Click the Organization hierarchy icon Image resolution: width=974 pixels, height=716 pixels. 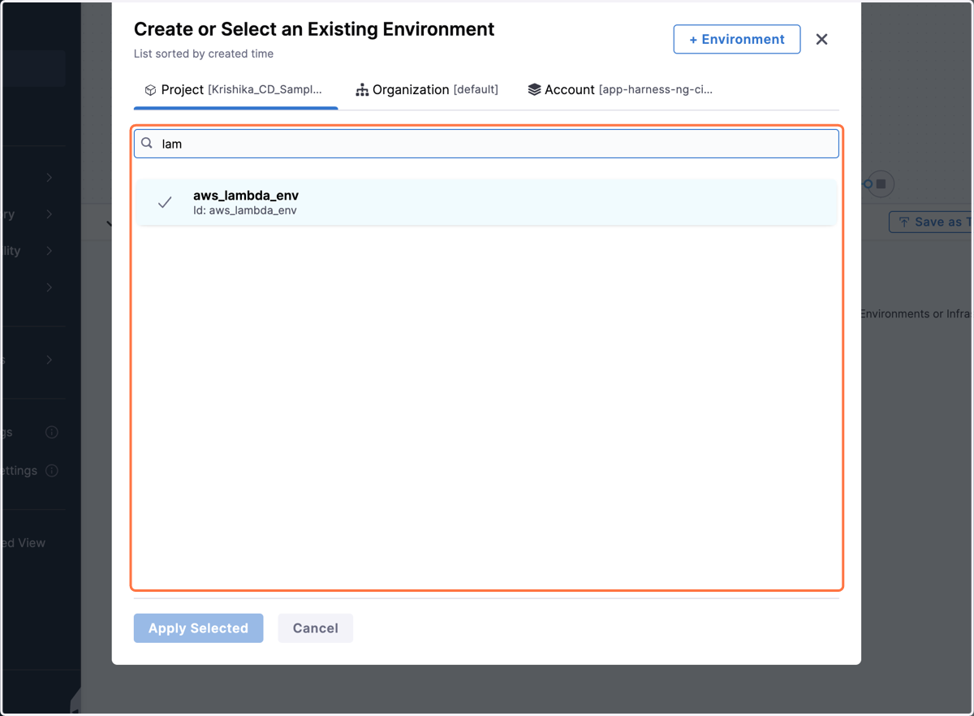[362, 89]
